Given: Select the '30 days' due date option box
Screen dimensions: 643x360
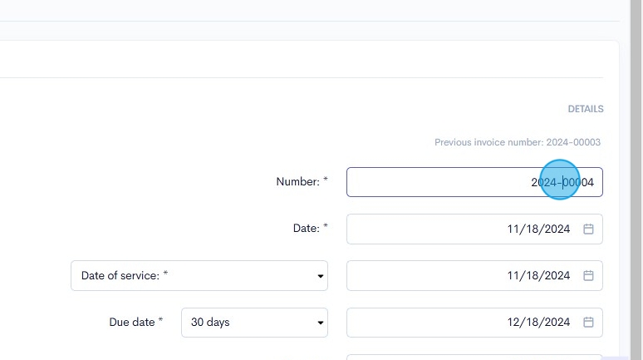Looking at the screenshot, I should coord(245,323).
